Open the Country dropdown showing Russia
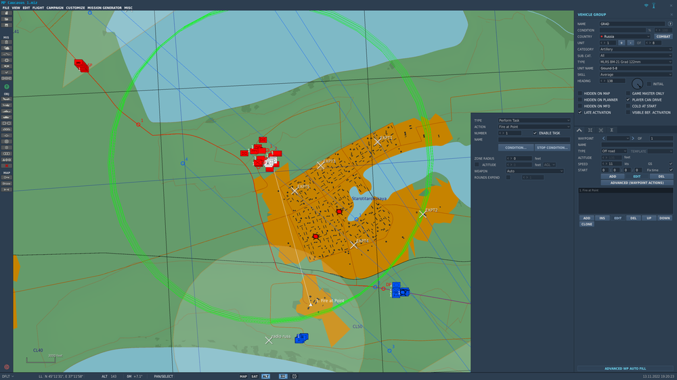This screenshot has width=677, height=380. pos(625,37)
